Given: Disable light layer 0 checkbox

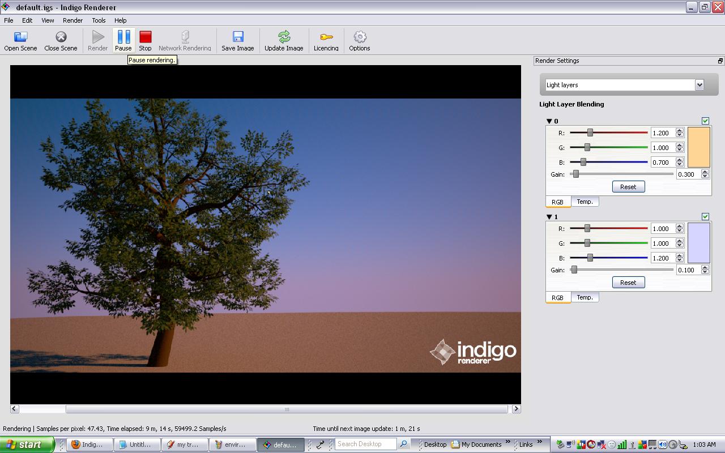Looking at the screenshot, I should pos(705,121).
